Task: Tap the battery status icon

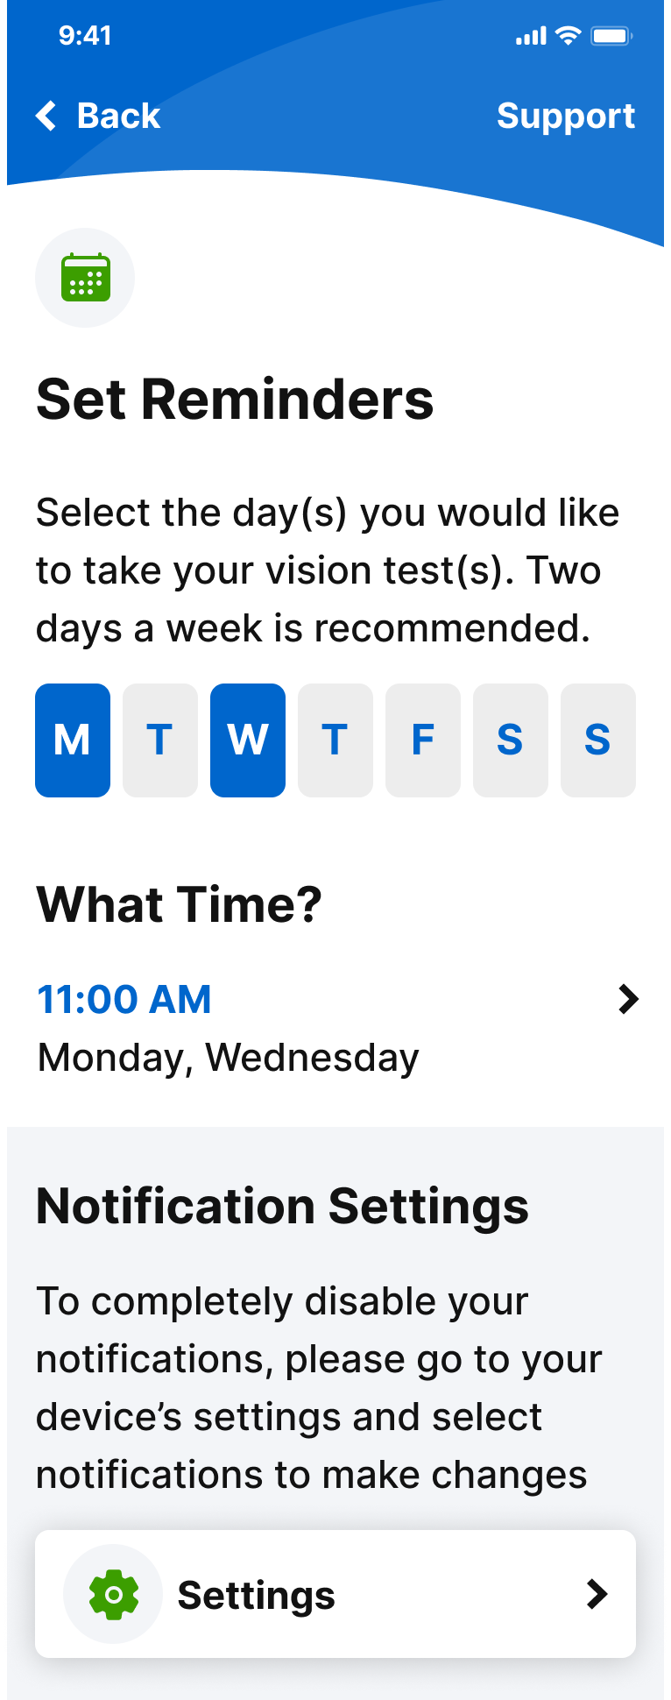Action: (x=611, y=36)
